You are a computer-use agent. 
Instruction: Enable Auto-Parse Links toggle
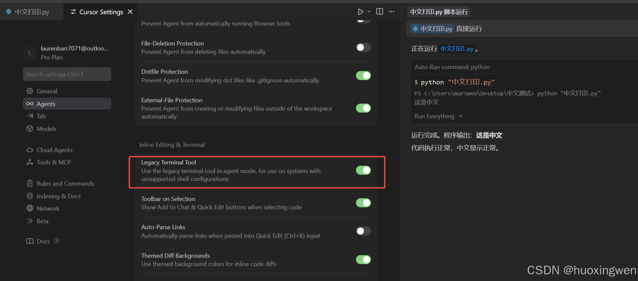coord(363,231)
